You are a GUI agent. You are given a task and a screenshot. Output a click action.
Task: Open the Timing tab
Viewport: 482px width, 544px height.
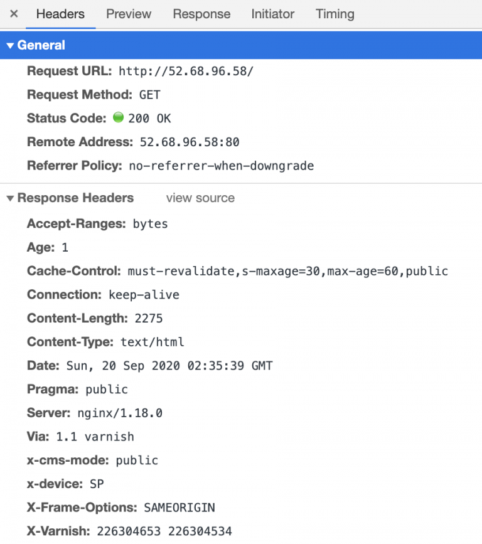tap(335, 14)
